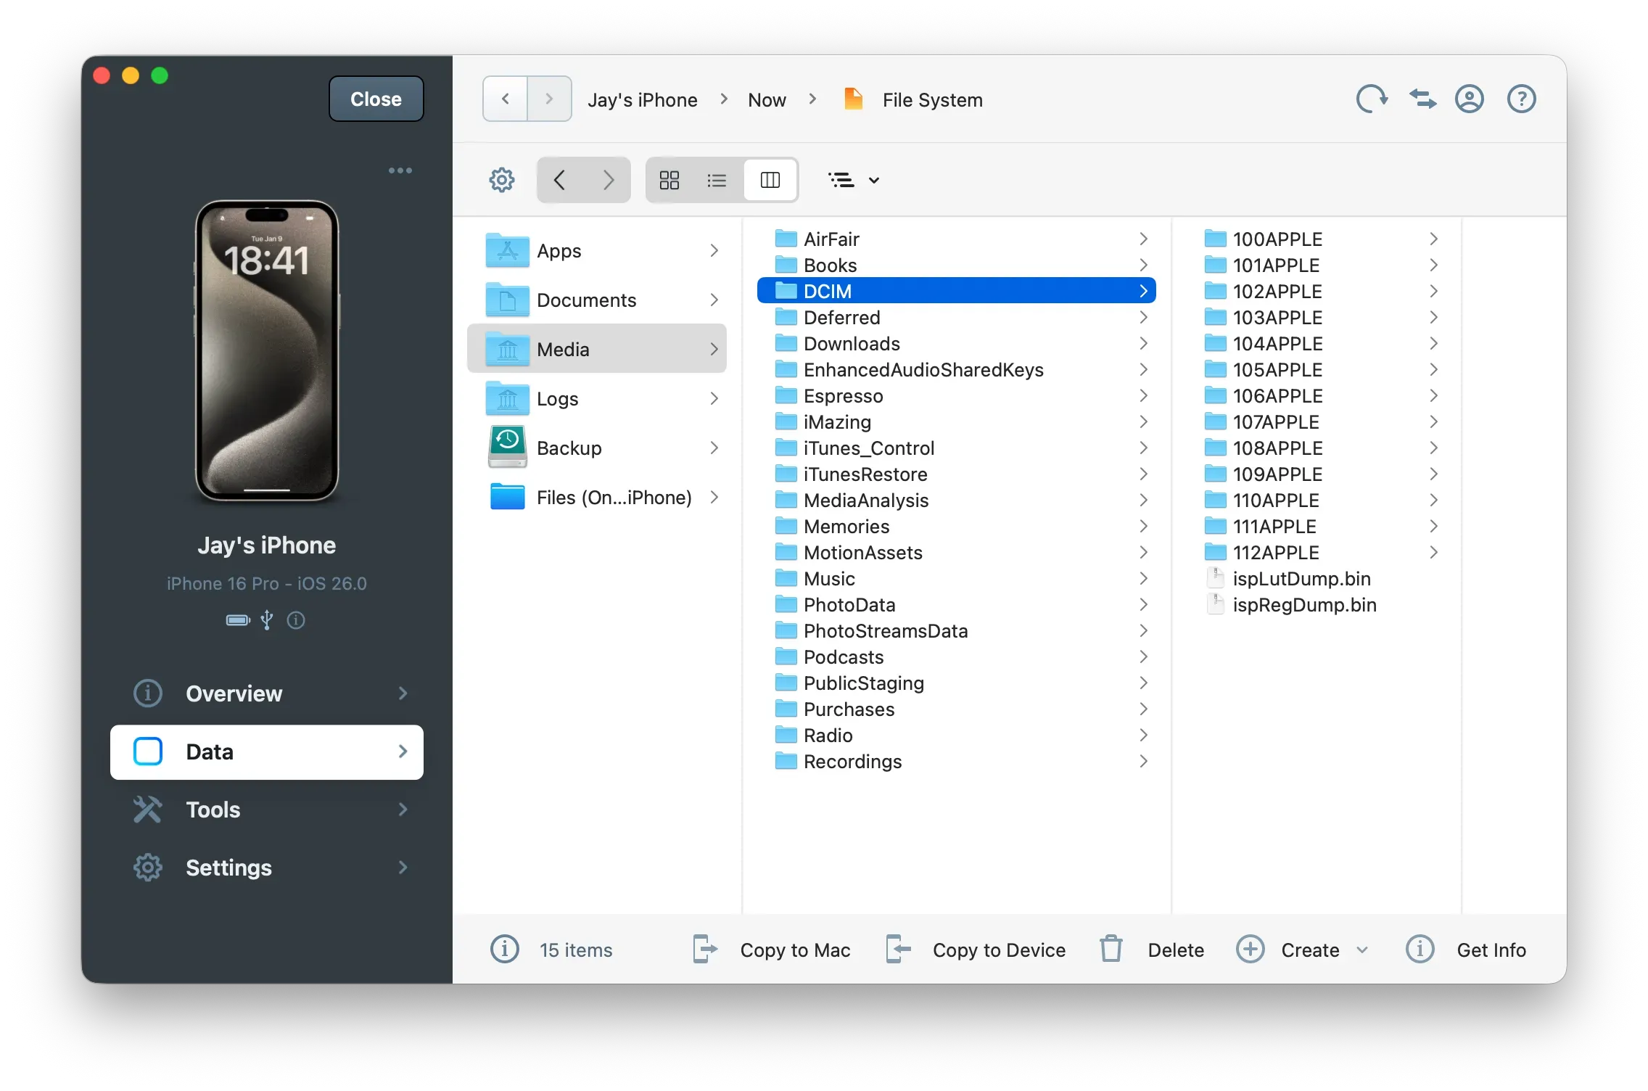The height and width of the screenshot is (1091, 1648).
Task: Toggle column view mode
Action: pos(770,180)
